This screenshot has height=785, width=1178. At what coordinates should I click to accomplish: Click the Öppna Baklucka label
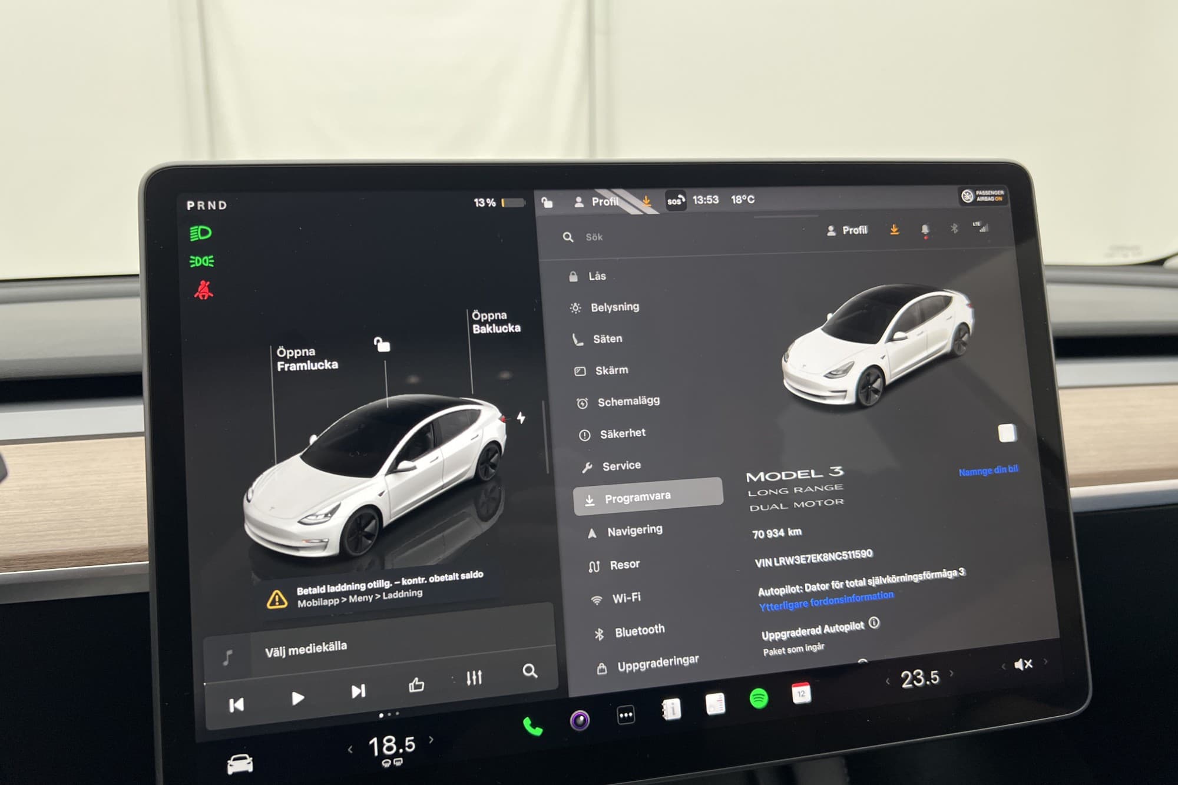(495, 322)
